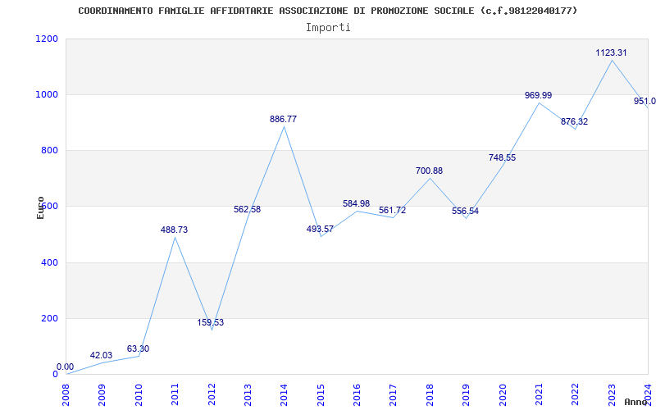Click the 2018 year tick label
The height and width of the screenshot is (410, 656).
point(430,395)
